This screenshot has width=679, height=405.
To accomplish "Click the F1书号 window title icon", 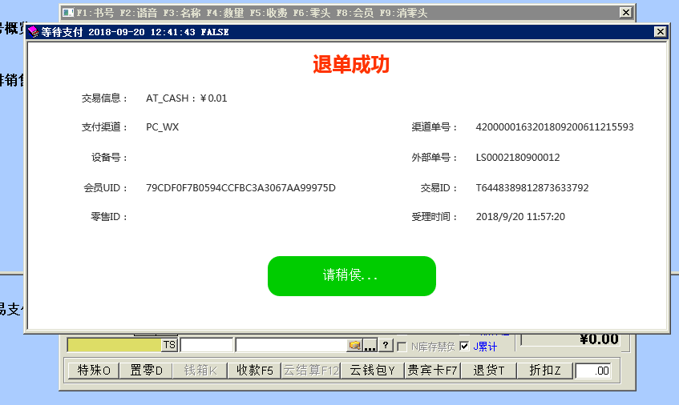I will tap(68, 13).
